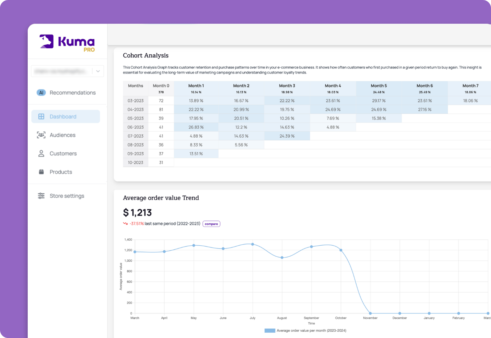Image resolution: width=491 pixels, height=338 pixels.
Task: Toggle the Average order value legend swatch
Action: pyautogui.click(x=270, y=330)
